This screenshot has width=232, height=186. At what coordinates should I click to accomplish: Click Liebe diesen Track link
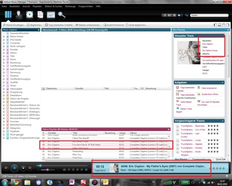[184, 103]
